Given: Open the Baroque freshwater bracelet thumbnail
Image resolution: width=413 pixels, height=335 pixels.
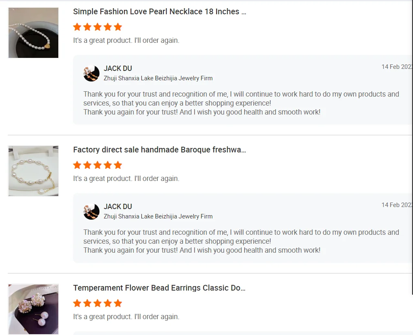Looking at the screenshot, I should tap(33, 171).
